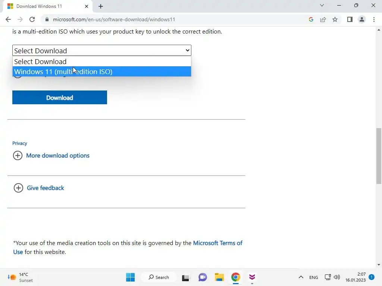Launch the Chat app from taskbar
Image resolution: width=382 pixels, height=286 pixels.
[203, 277]
